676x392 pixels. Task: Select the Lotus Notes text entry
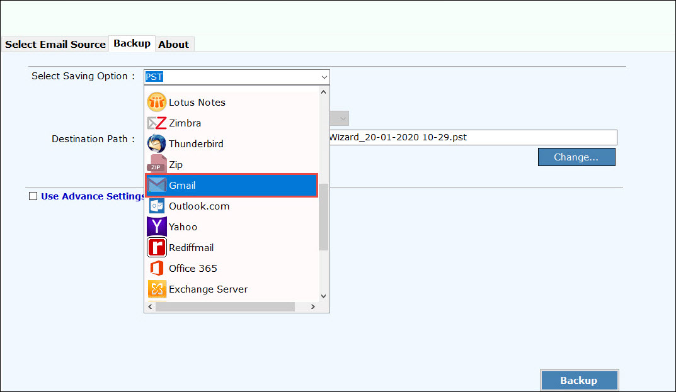tap(197, 103)
